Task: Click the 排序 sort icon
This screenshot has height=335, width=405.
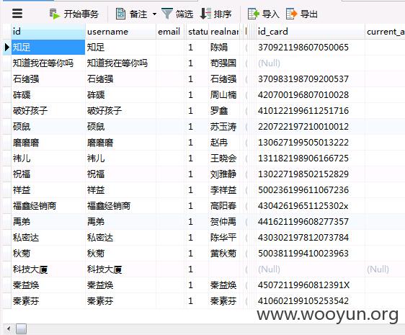Action: [205, 14]
